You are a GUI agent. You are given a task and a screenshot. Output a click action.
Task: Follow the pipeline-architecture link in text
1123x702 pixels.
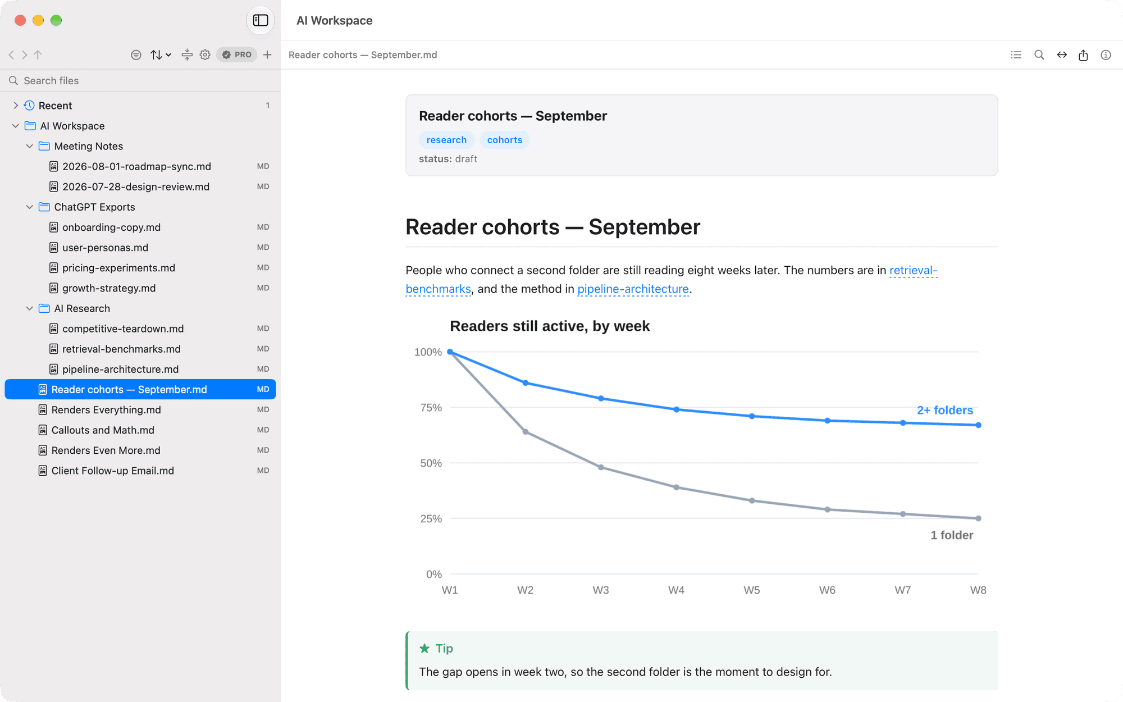[633, 289]
